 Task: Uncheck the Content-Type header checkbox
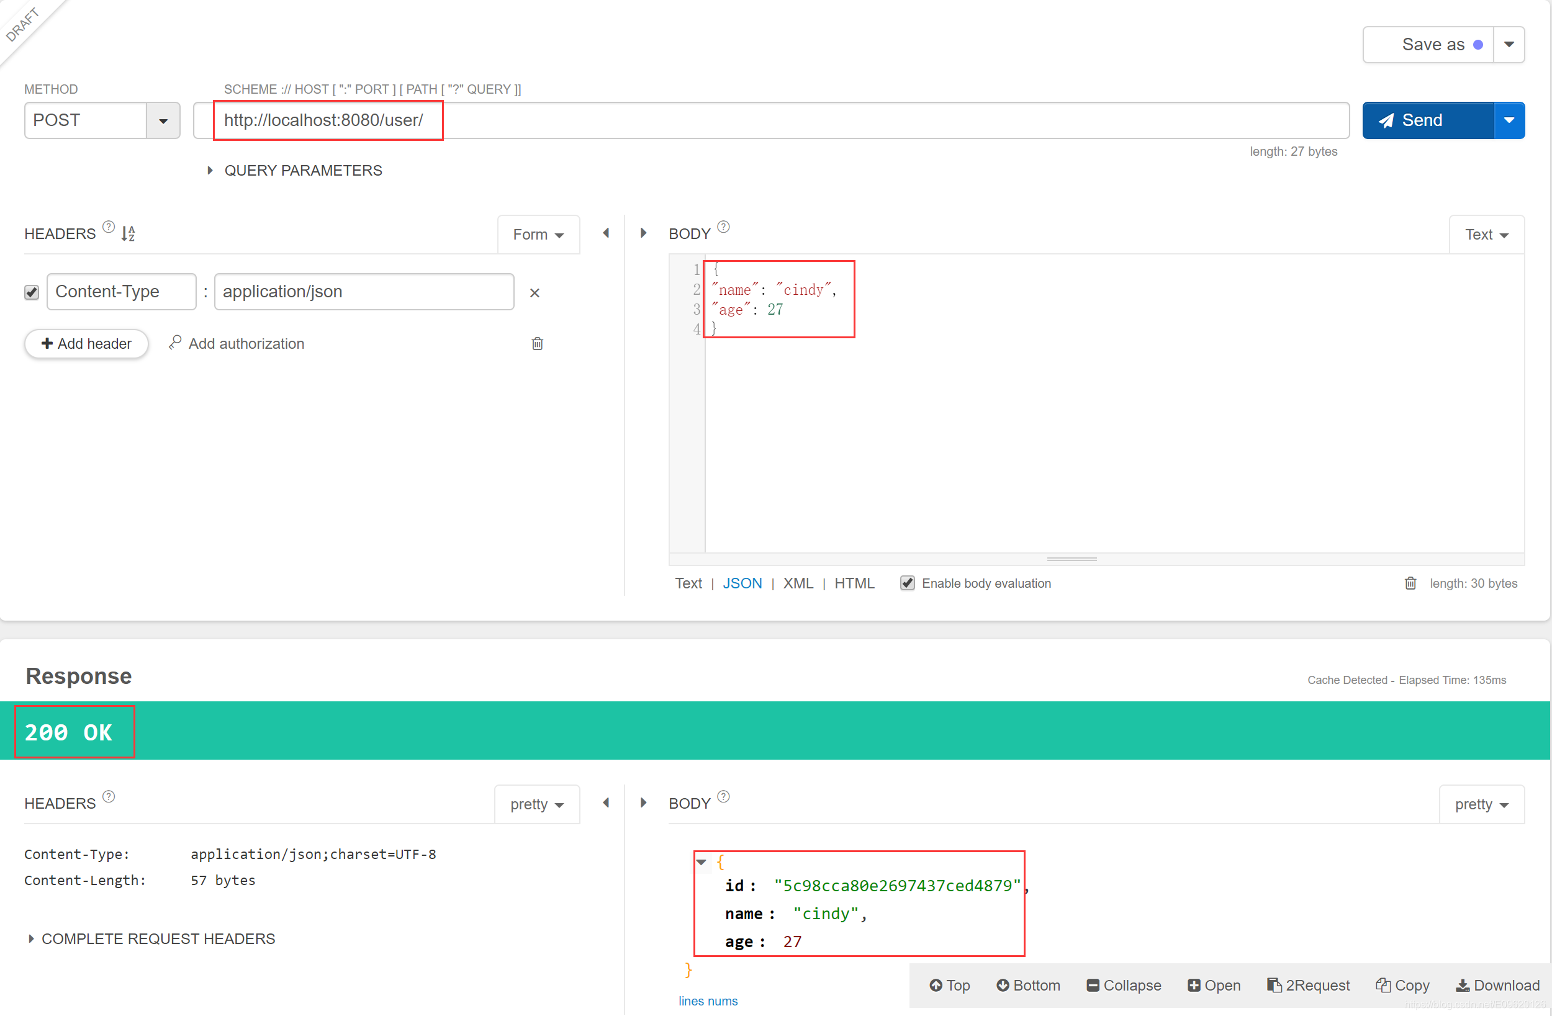coord(31,292)
